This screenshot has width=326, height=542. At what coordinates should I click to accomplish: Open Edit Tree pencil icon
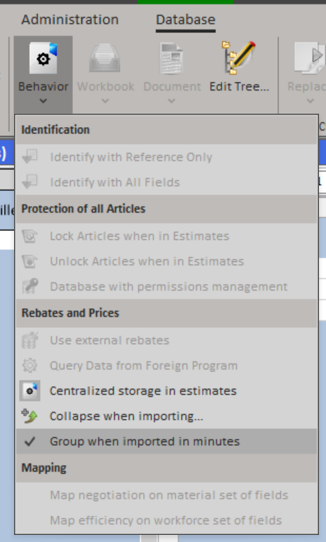click(x=238, y=58)
